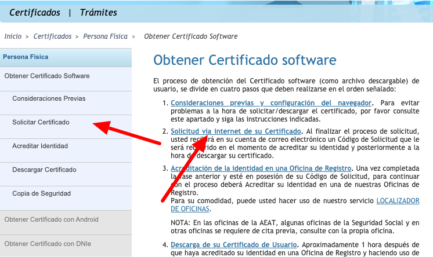433x257 pixels.
Task: Select Persona Física sidebar header
Action: click(x=66, y=57)
